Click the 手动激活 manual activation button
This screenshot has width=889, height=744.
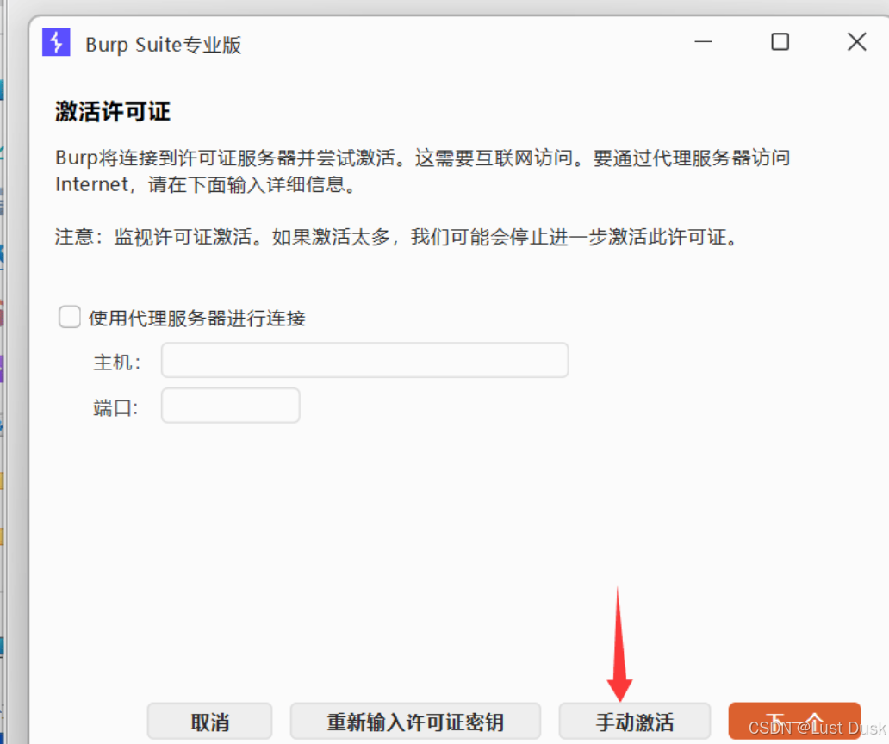coord(634,722)
